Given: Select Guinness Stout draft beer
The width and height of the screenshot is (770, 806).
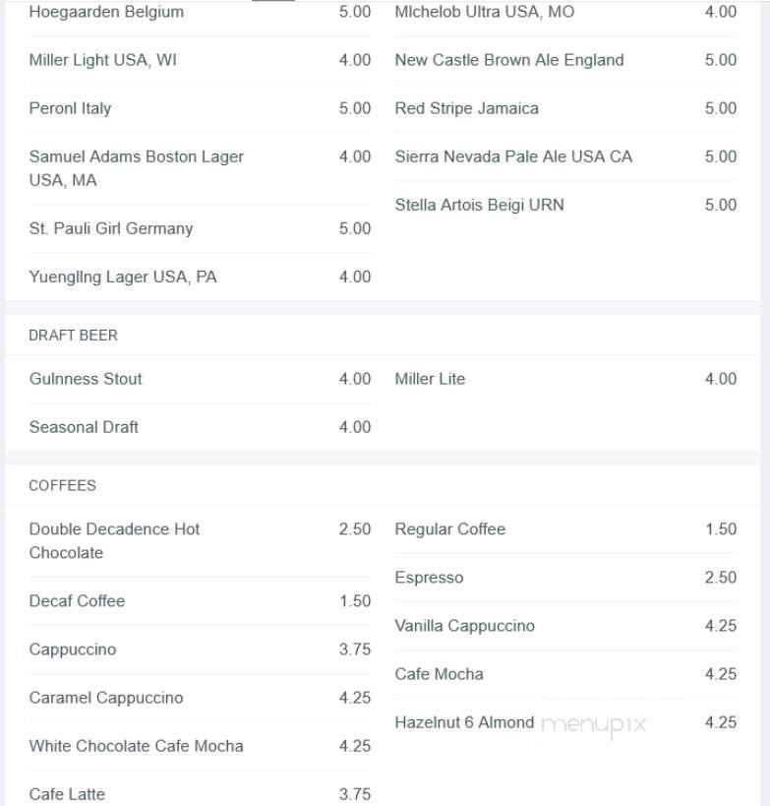Looking at the screenshot, I should pos(86,379).
